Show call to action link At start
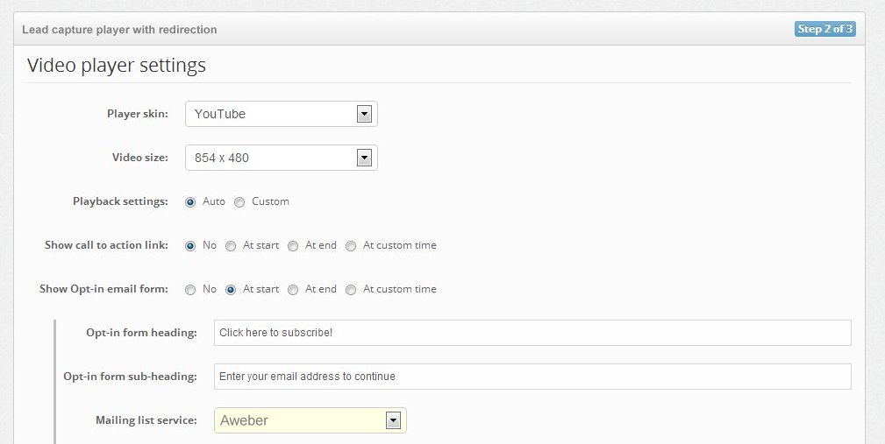885x444 pixels. click(x=231, y=246)
